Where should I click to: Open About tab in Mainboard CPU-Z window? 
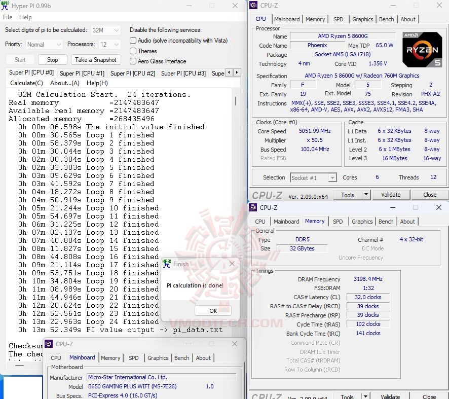[203, 358]
